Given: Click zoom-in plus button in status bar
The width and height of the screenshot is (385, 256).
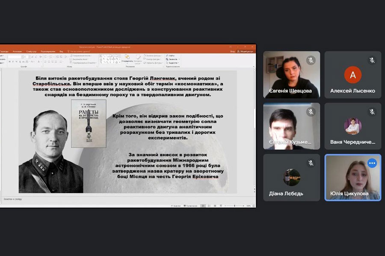Looking at the screenshot, I should pyautogui.click(x=243, y=206).
